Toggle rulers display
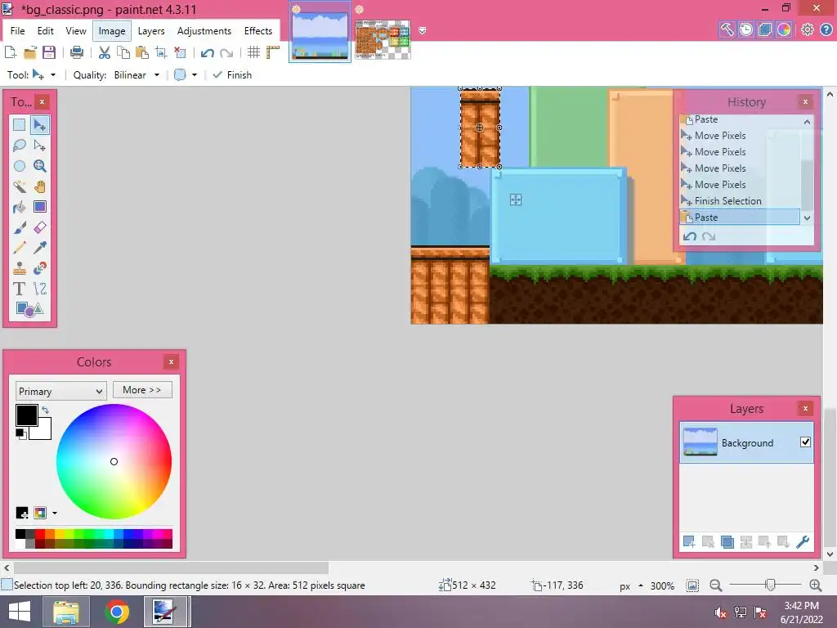This screenshot has height=628, width=837. [273, 52]
